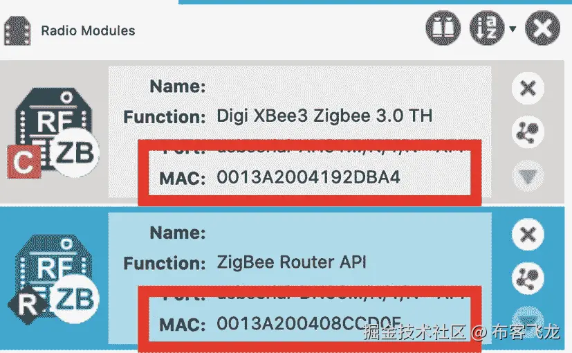Click the ZB badge on coordinator module
Screen dimensions: 572x353
[75, 154]
